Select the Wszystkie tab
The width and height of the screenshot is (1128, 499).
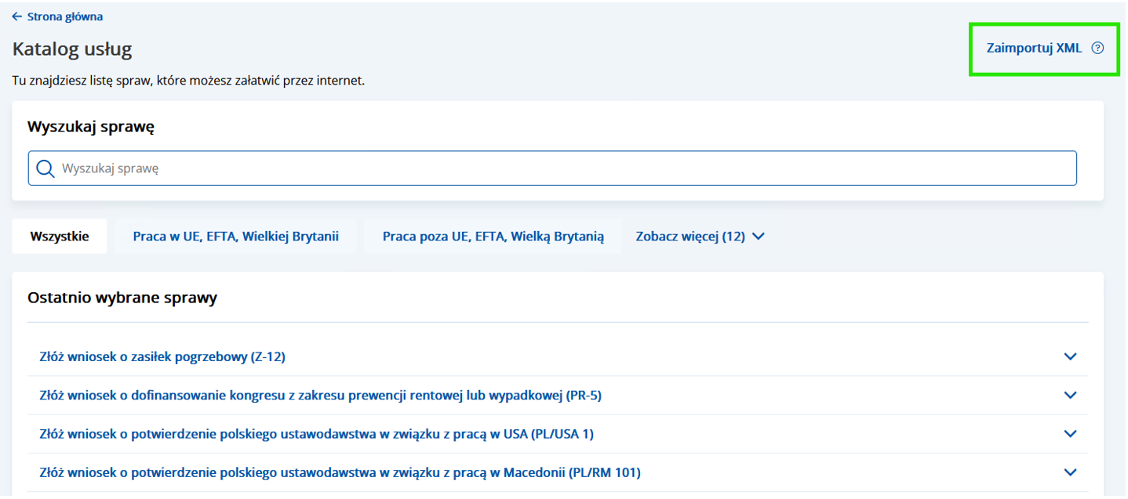[x=60, y=236]
